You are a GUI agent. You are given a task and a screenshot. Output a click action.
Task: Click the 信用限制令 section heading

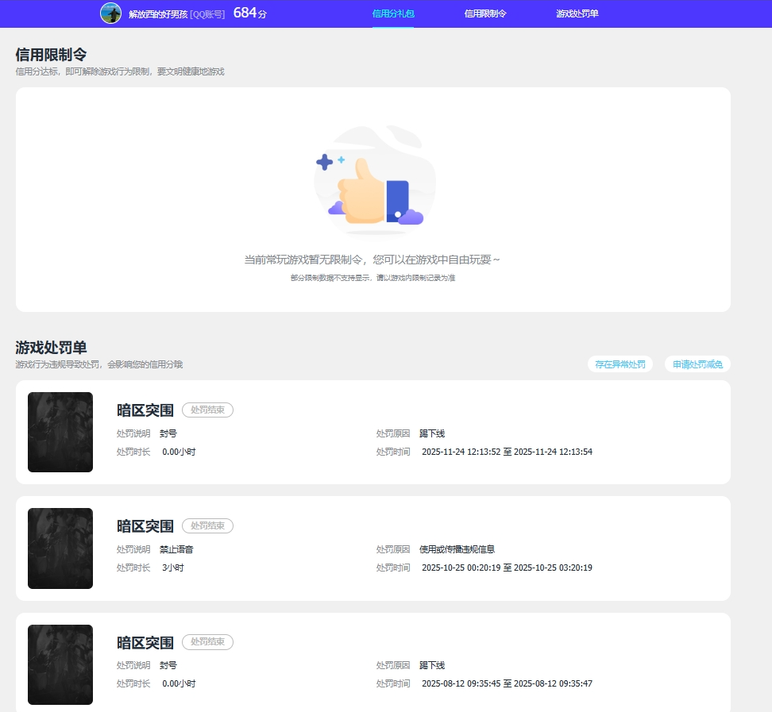tap(51, 54)
